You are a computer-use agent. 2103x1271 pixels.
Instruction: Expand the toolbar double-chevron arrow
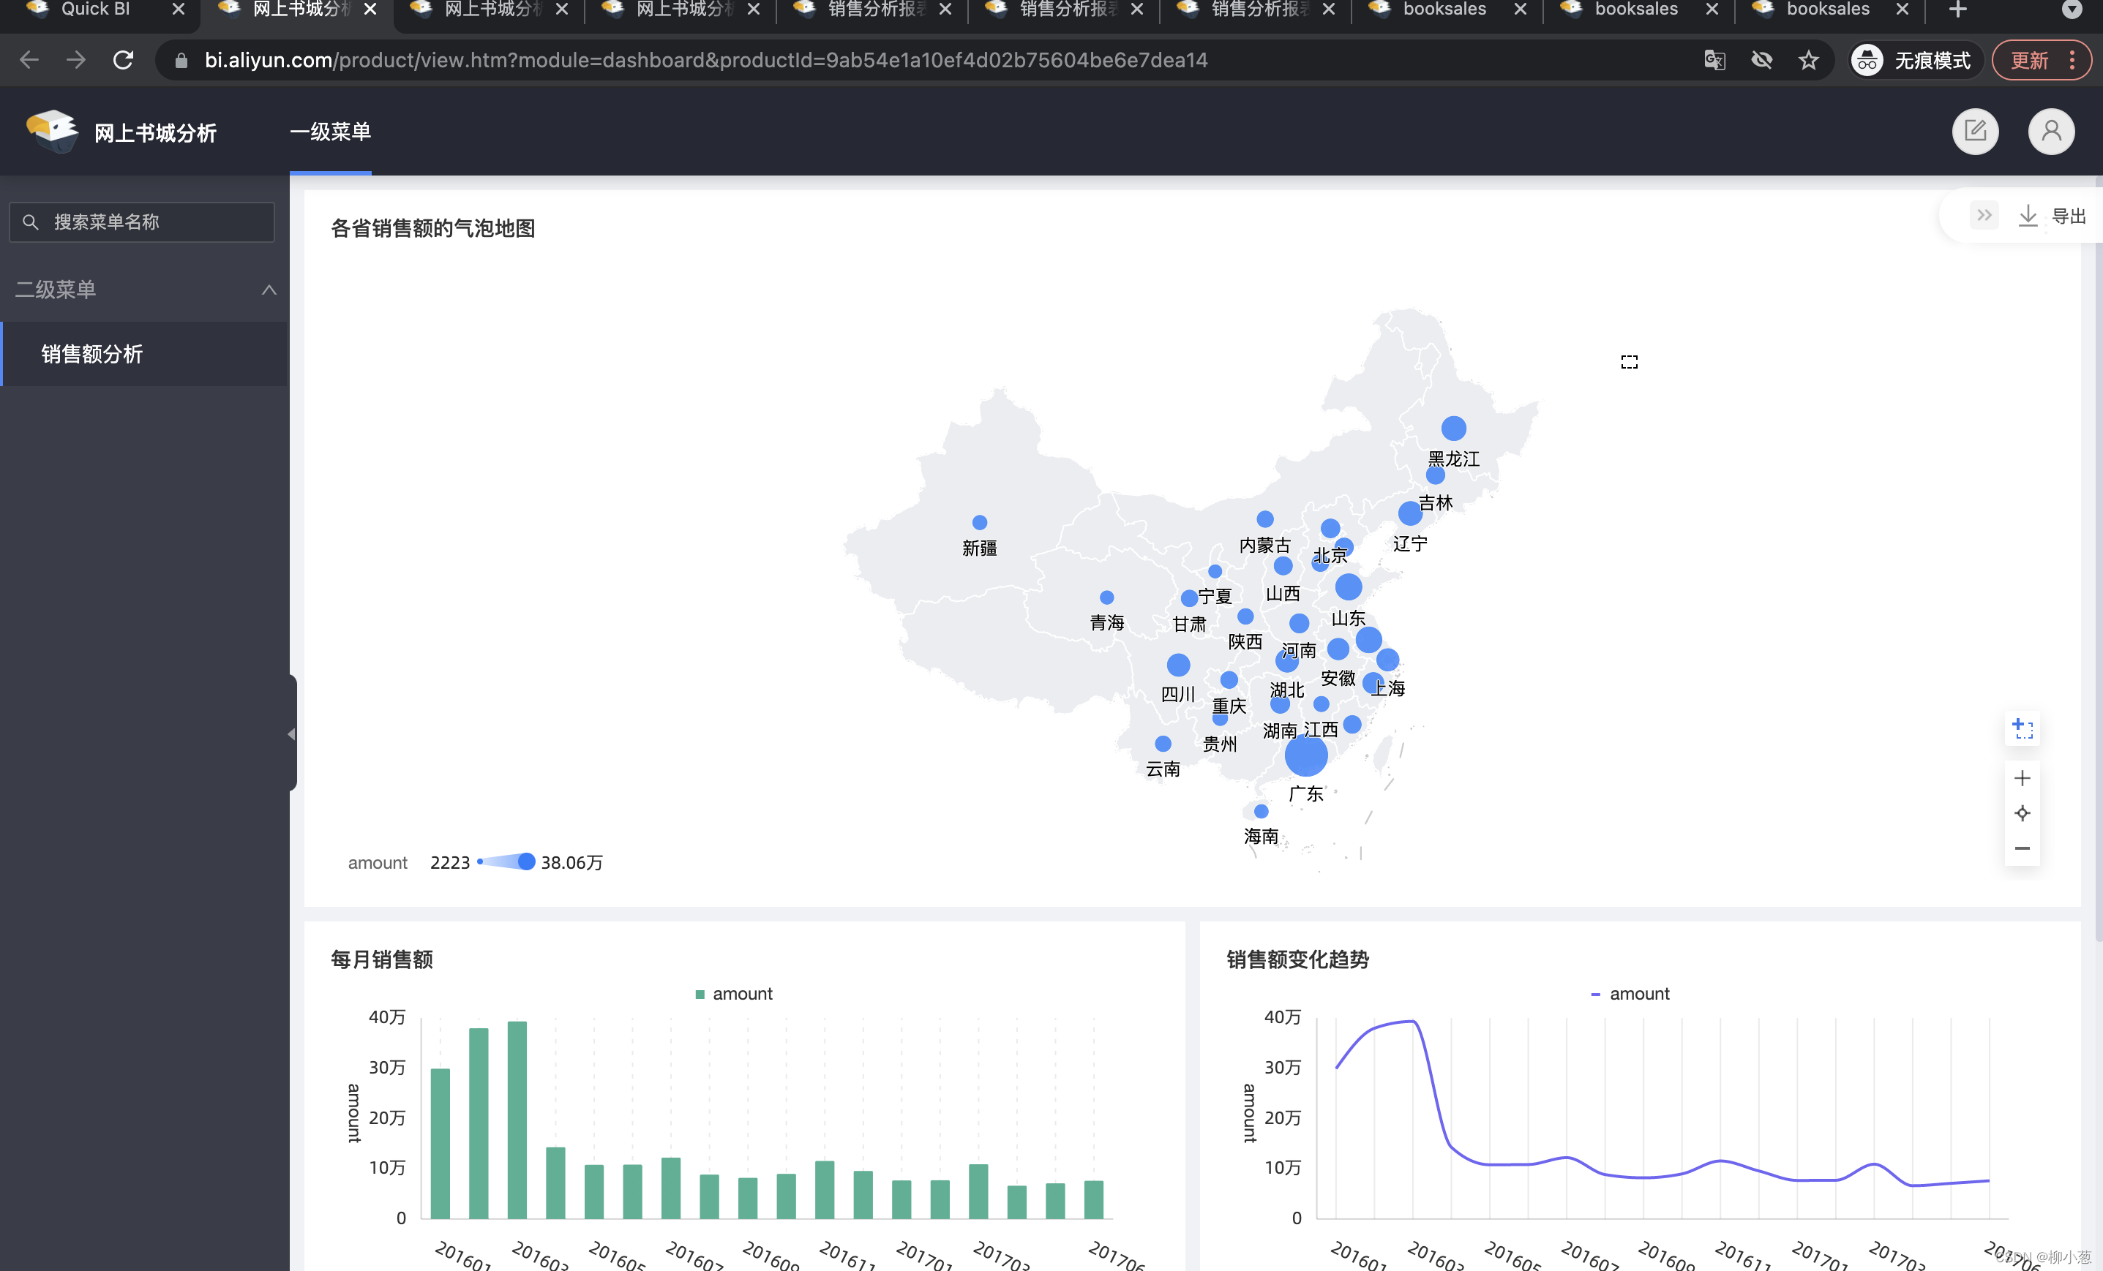click(x=1984, y=215)
